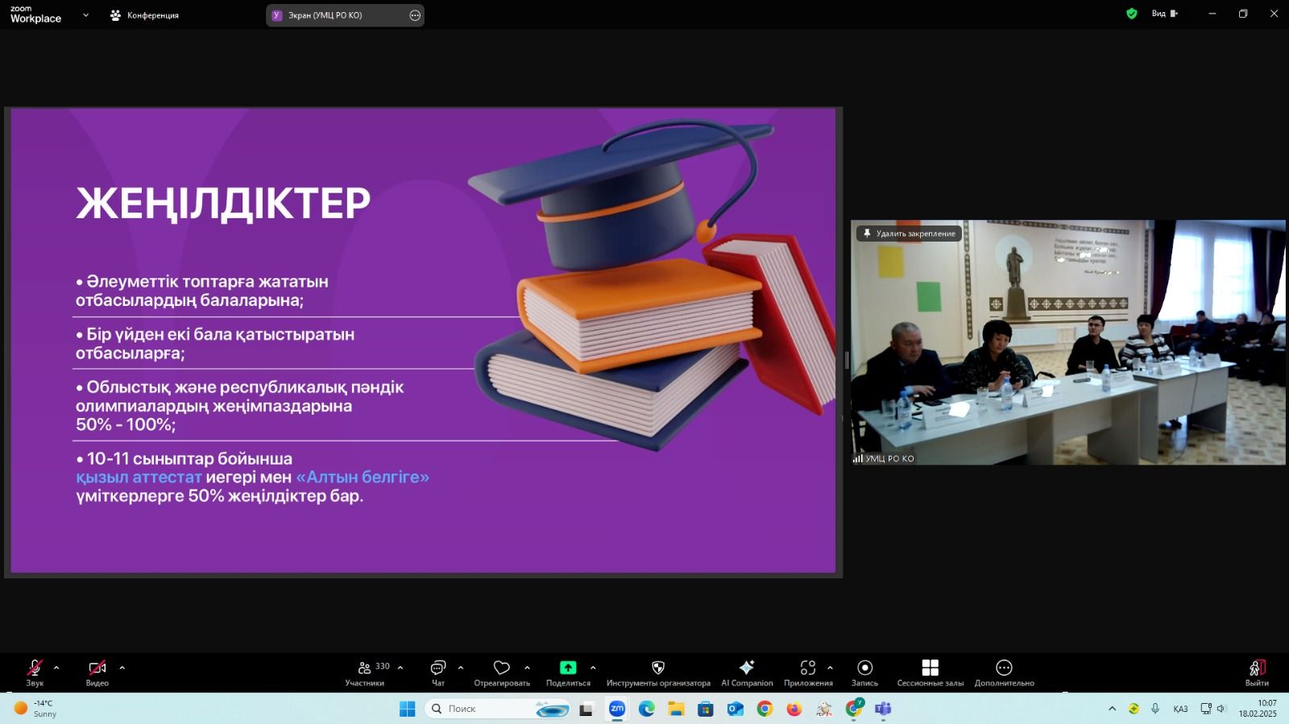Click Удалить закрепление to unpin video
The width and height of the screenshot is (1289, 724).
click(x=909, y=234)
